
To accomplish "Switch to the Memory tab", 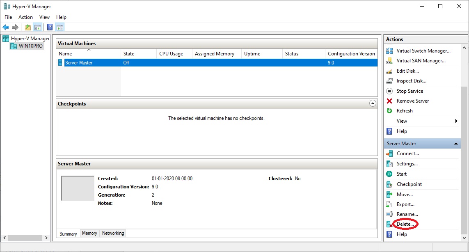I will tap(89, 233).
